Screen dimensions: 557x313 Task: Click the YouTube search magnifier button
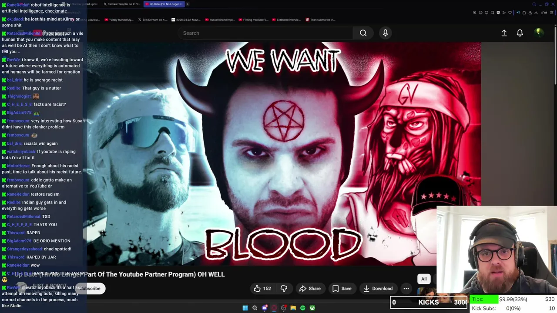[x=363, y=33]
